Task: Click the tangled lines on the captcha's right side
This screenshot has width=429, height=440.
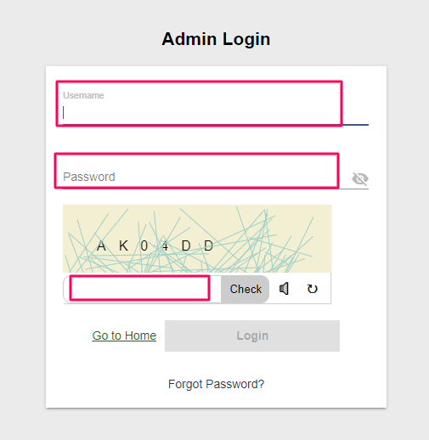Action: pyautogui.click(x=272, y=240)
